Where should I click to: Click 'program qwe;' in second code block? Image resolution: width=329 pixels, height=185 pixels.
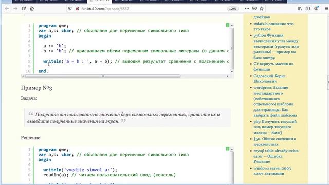[x=53, y=150]
